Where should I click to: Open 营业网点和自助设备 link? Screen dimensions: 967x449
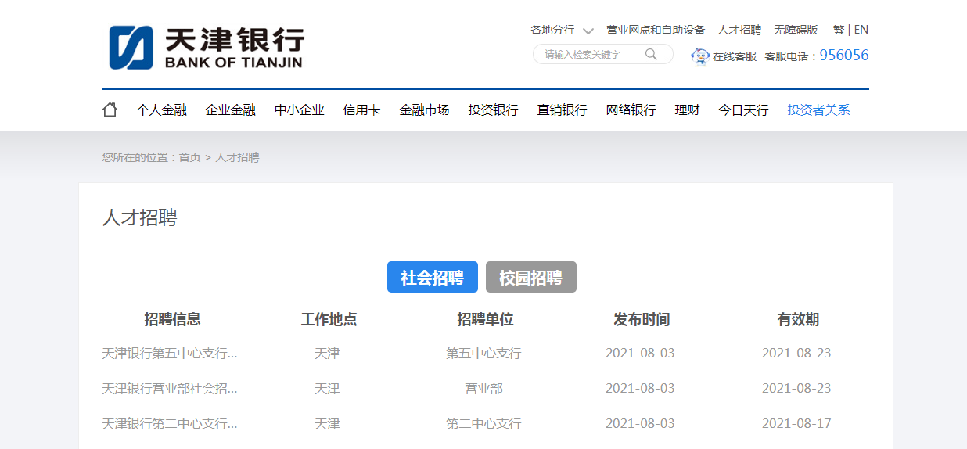coord(656,30)
